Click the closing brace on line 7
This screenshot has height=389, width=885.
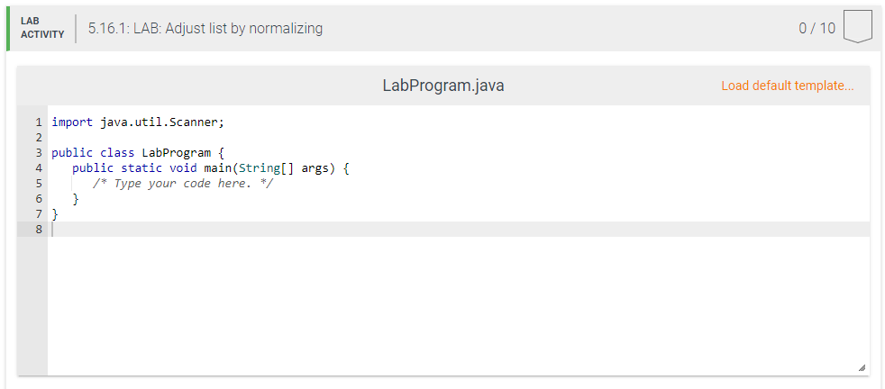pos(55,213)
